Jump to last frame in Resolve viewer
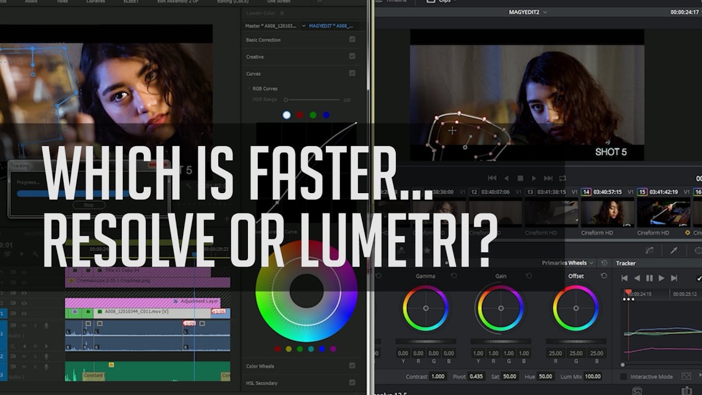 (x=548, y=178)
